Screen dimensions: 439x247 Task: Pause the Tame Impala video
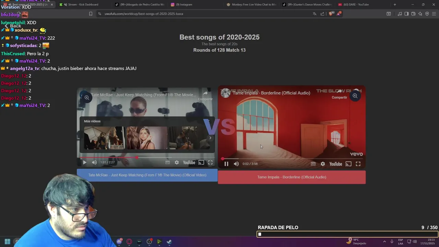coord(226,164)
